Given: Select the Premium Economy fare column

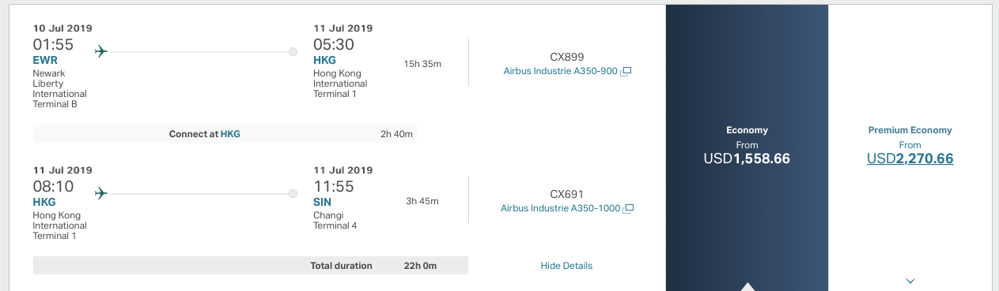Looking at the screenshot, I should click(x=910, y=146).
